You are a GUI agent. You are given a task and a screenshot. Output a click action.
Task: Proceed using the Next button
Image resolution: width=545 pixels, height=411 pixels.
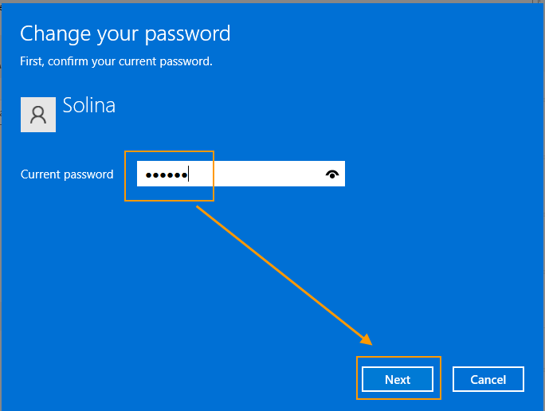[x=398, y=379]
